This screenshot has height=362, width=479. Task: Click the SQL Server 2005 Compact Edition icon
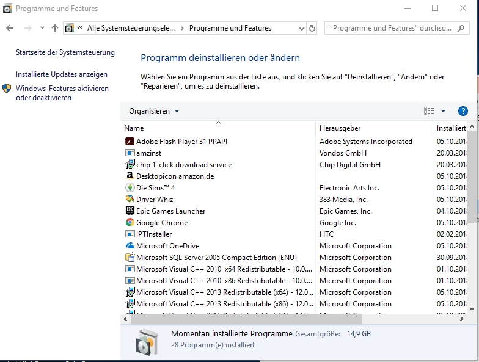point(130,258)
